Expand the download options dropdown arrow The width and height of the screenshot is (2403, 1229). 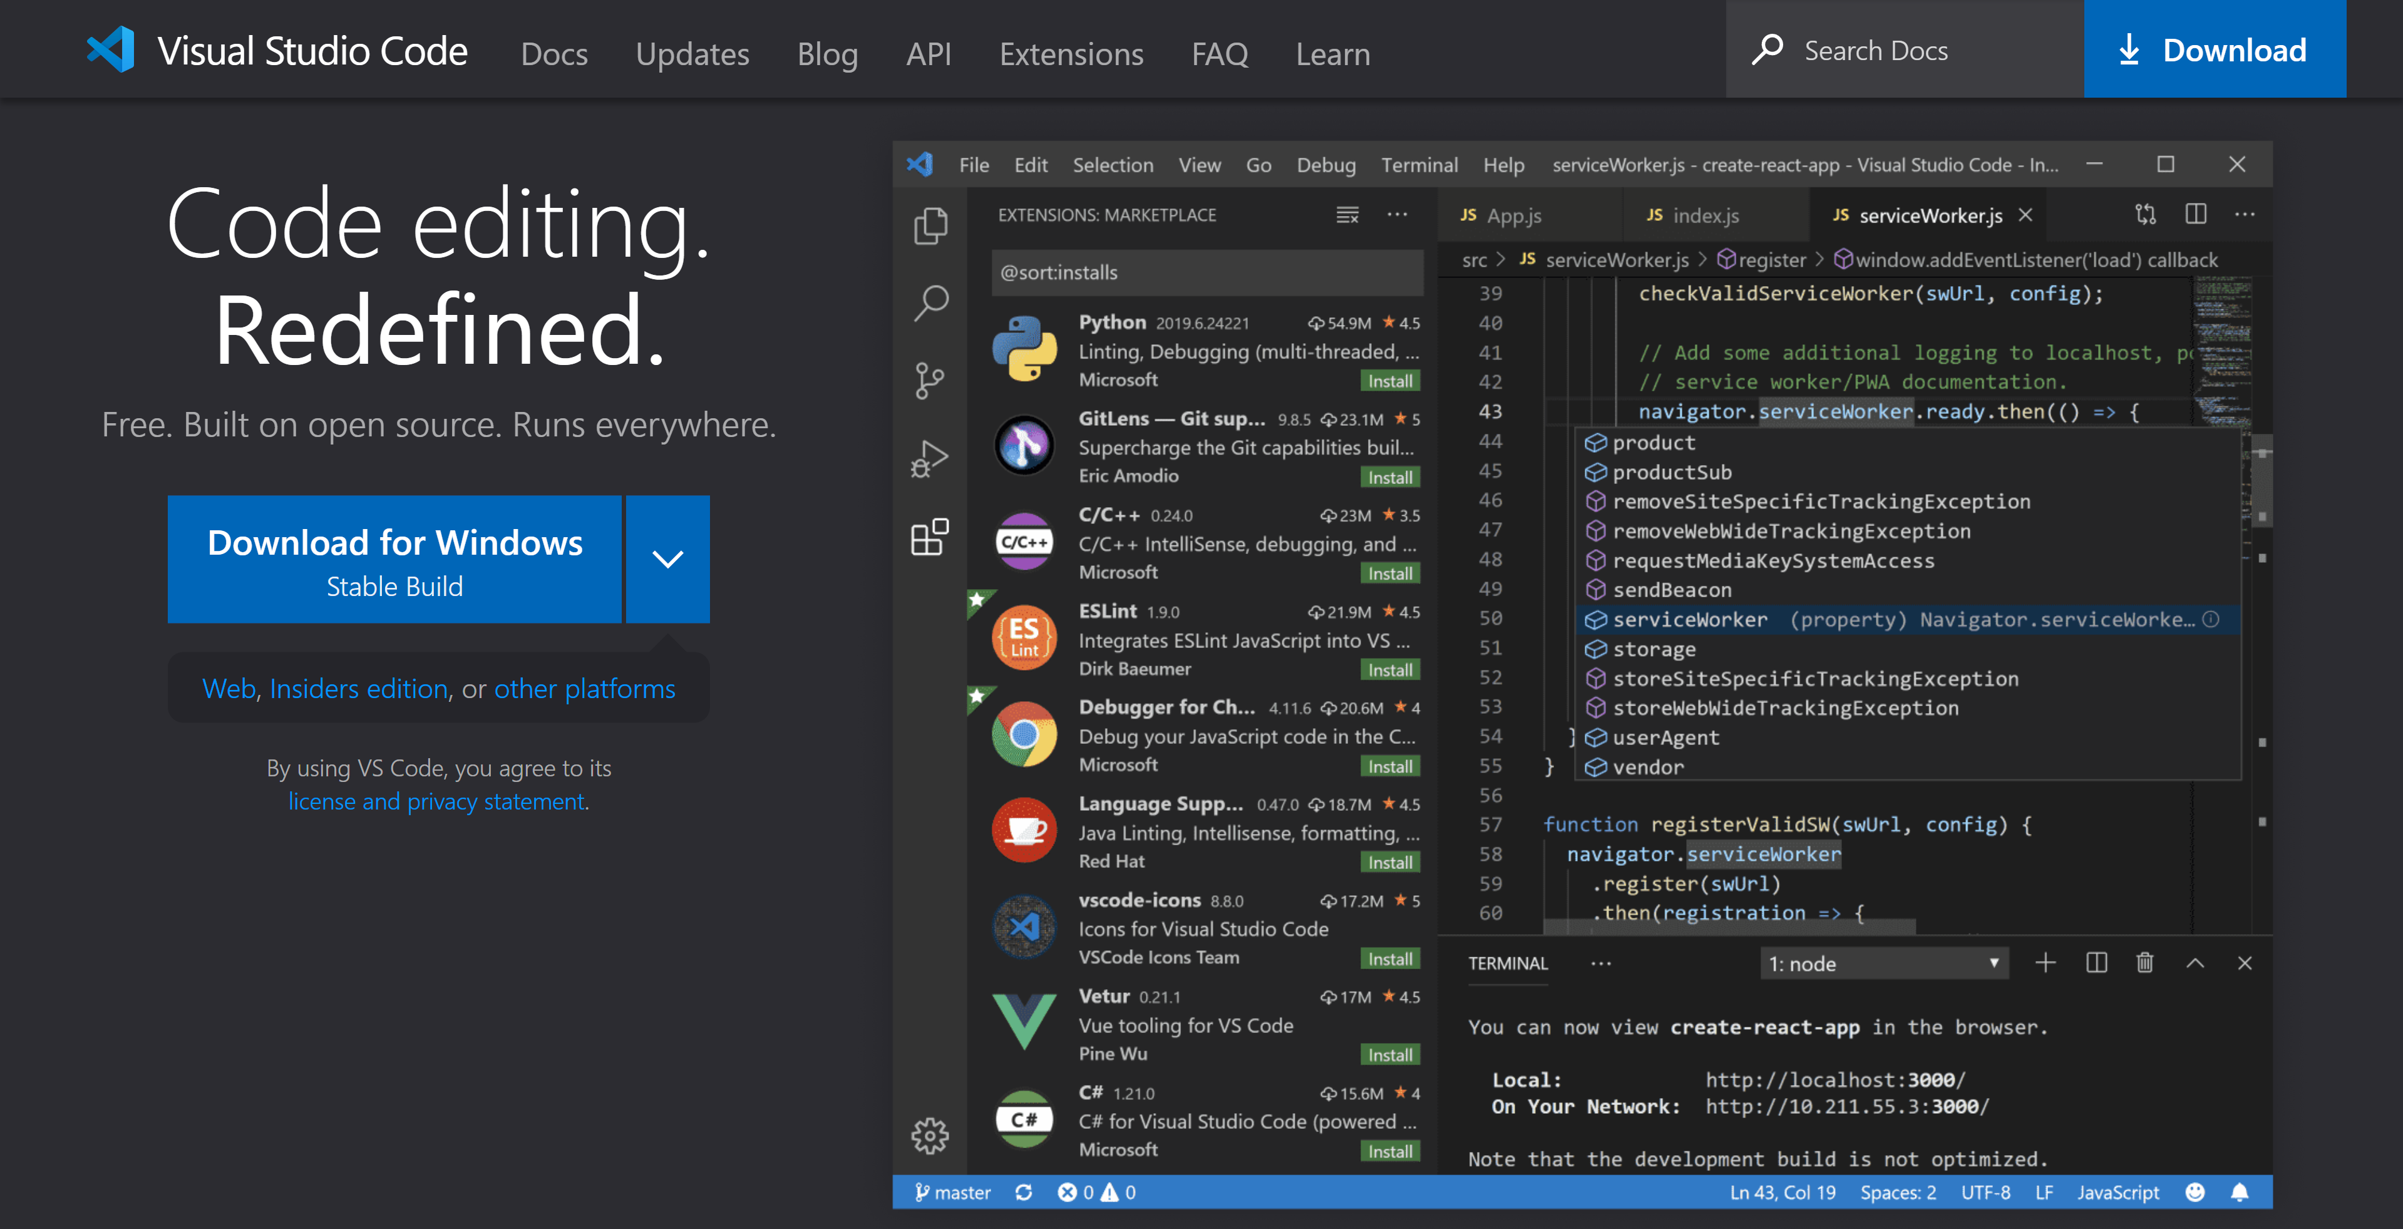coord(667,560)
